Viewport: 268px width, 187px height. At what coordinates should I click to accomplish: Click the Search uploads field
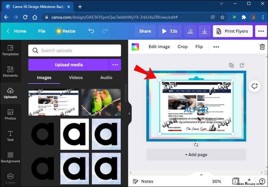[x=74, y=50]
